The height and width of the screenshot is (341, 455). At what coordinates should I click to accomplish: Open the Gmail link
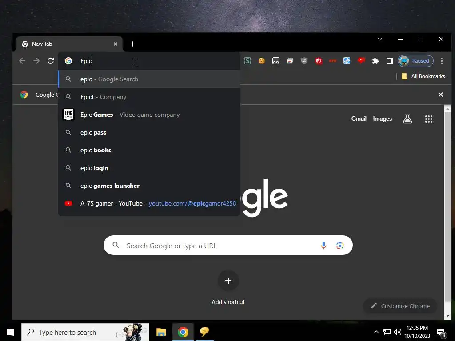click(359, 119)
